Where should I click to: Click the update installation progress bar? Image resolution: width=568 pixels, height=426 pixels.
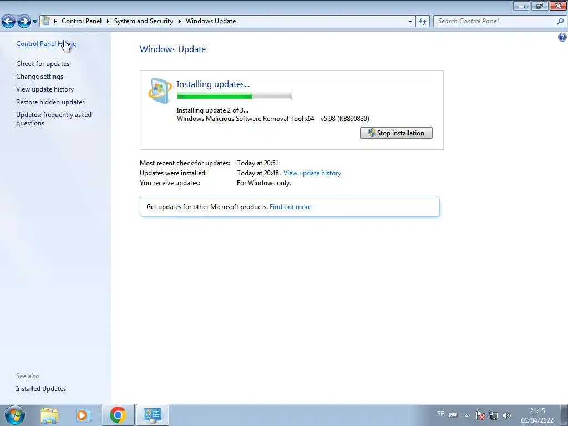click(235, 95)
